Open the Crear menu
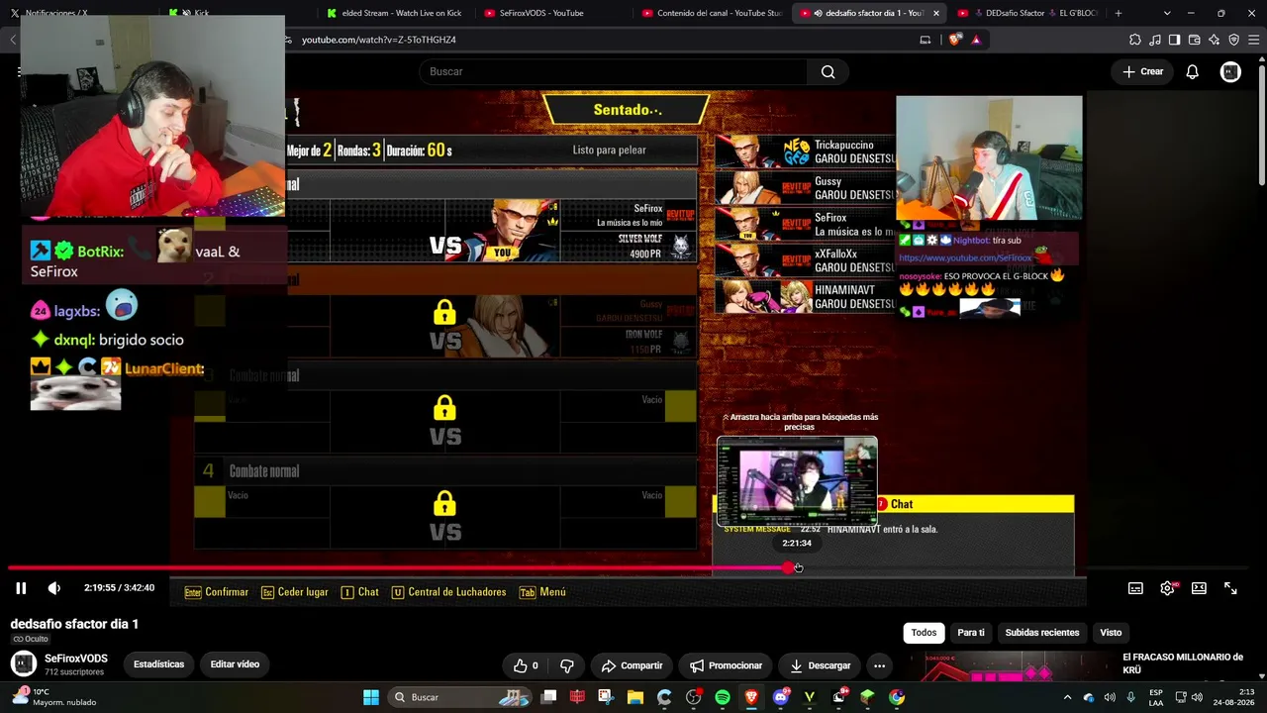The image size is (1267, 713). [x=1142, y=71]
